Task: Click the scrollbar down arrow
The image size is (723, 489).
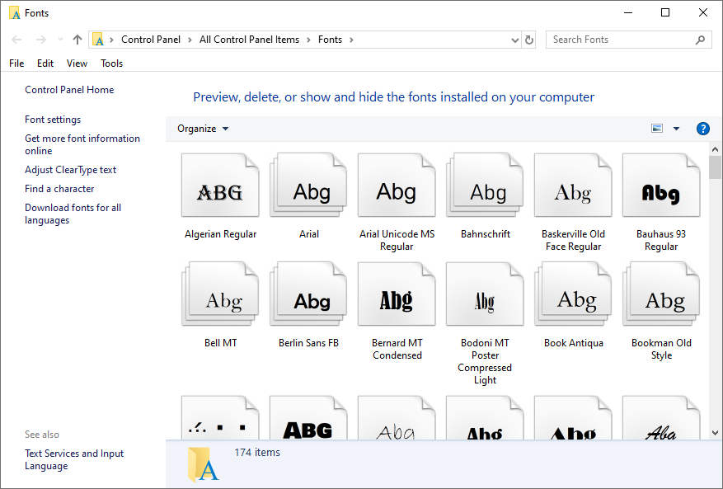Action: pos(715,432)
